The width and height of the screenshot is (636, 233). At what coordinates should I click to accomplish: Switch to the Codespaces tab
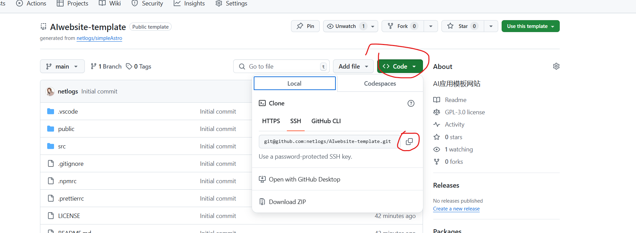click(x=380, y=84)
